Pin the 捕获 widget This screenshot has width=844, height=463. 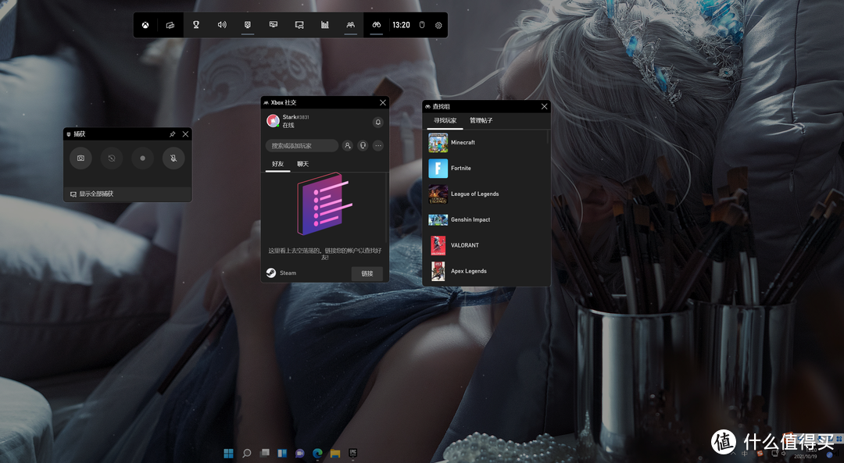pyautogui.click(x=172, y=134)
